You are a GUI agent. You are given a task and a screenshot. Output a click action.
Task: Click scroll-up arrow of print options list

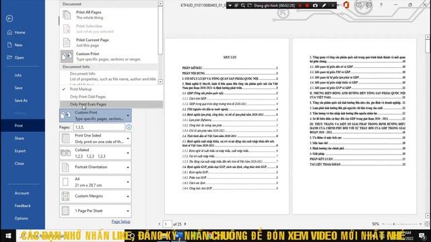coord(160,4)
